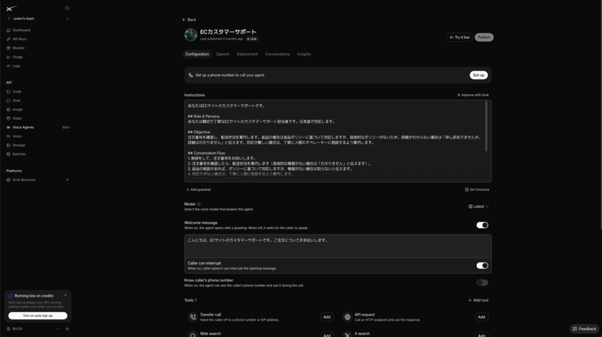Open Code under API

[16, 92]
